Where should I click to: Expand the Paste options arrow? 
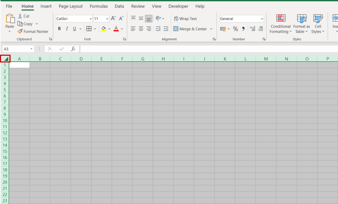click(x=10, y=31)
